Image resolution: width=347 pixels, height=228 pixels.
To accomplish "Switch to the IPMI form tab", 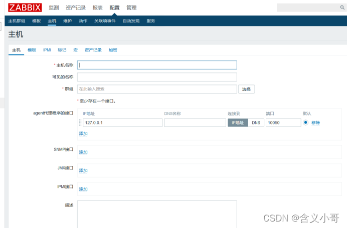I will pyautogui.click(x=47, y=50).
